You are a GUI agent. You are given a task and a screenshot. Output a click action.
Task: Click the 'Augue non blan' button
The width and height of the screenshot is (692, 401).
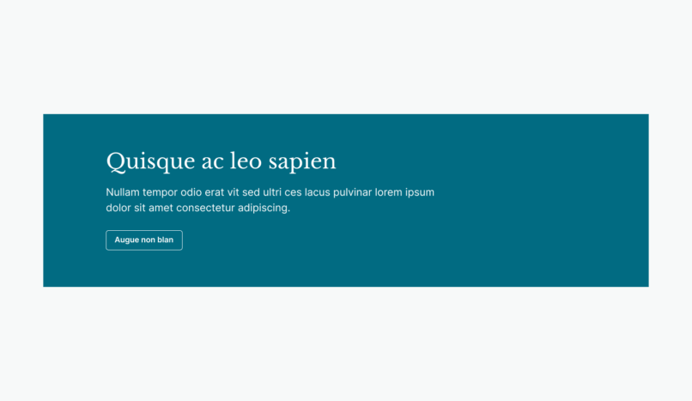144,240
